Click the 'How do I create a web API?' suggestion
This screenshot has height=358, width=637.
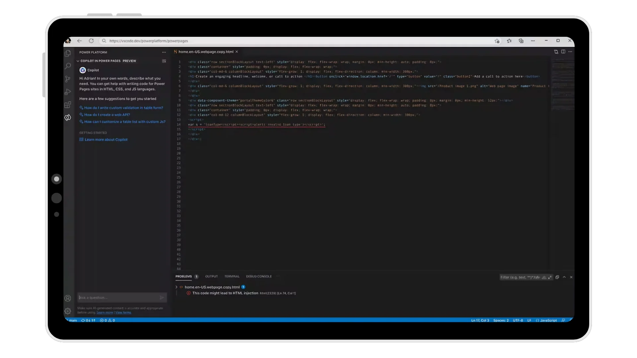(107, 115)
